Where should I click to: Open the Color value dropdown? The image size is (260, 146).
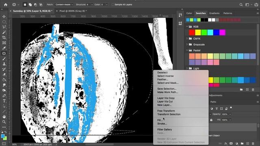click(x=106, y=4)
